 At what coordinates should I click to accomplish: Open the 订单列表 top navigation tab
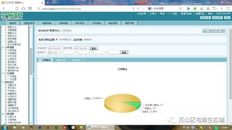[63, 23]
